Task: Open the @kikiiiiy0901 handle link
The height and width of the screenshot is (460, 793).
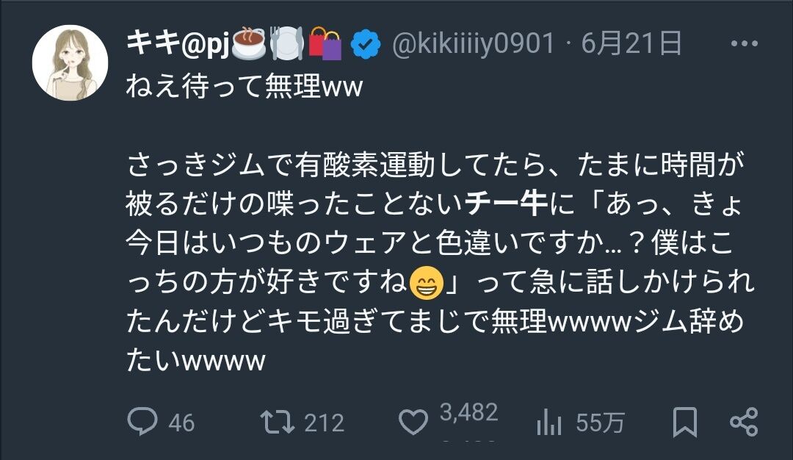Action: [474, 43]
